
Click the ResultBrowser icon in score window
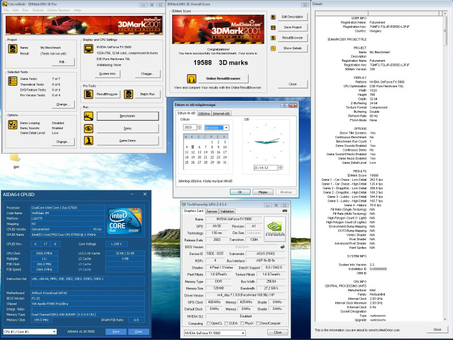click(x=273, y=38)
